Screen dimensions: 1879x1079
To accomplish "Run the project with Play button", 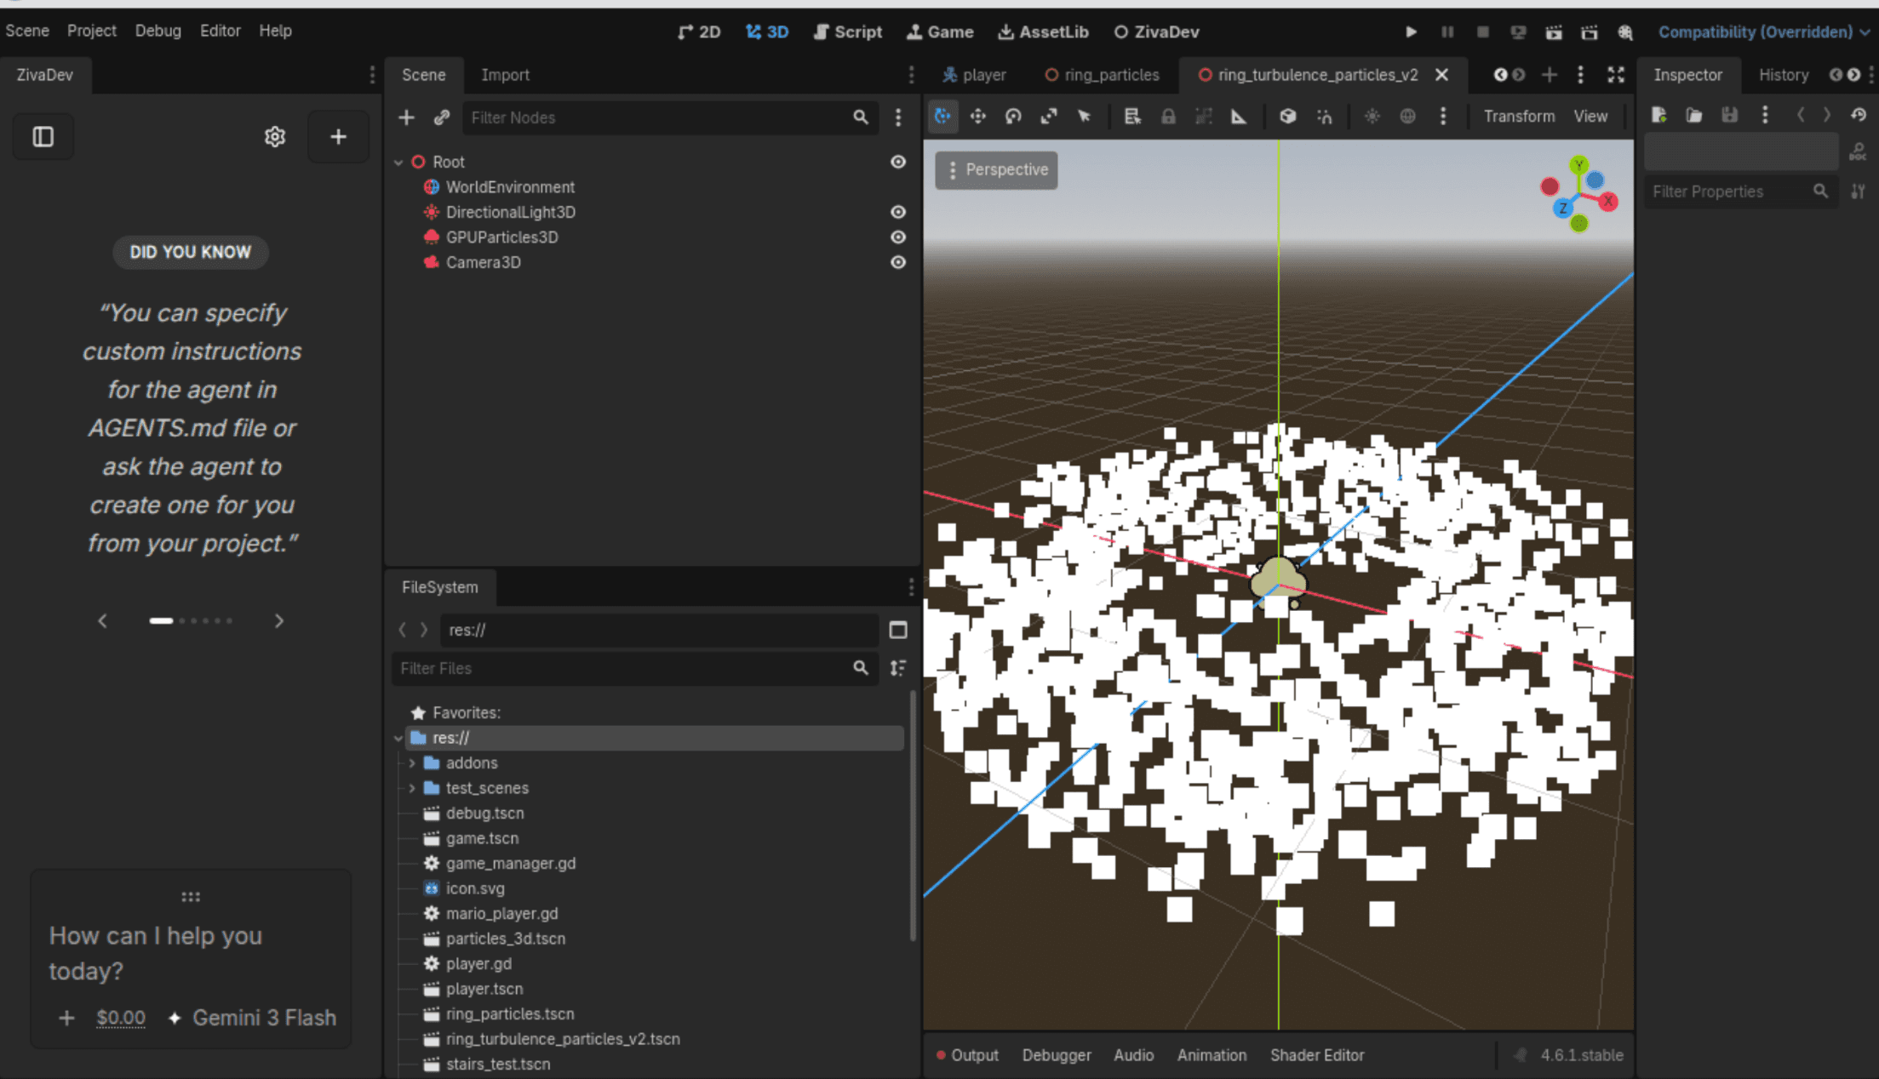I will coord(1411,31).
